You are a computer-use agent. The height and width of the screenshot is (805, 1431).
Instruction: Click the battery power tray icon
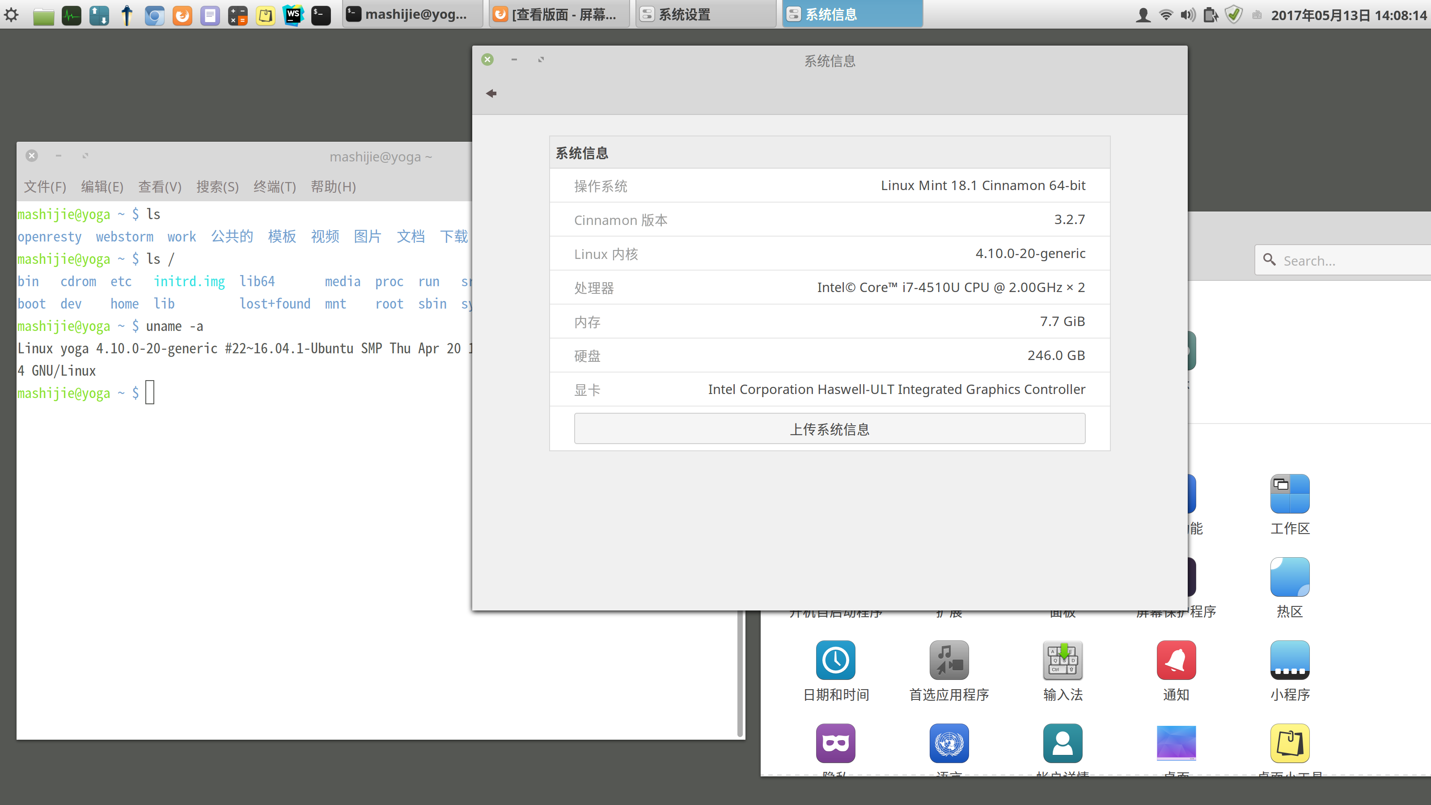click(1211, 15)
